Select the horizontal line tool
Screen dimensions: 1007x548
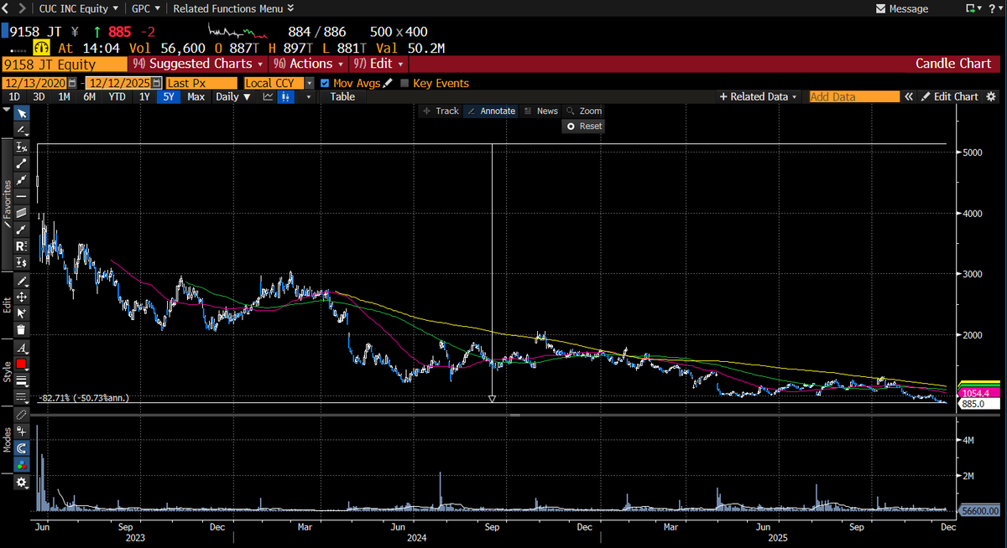(21, 194)
